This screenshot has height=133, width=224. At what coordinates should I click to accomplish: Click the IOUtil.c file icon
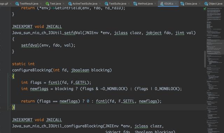click(162, 4)
